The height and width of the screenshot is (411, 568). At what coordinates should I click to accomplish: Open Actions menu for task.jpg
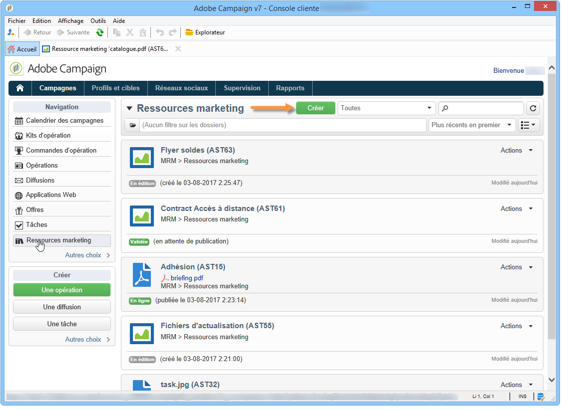(x=517, y=385)
